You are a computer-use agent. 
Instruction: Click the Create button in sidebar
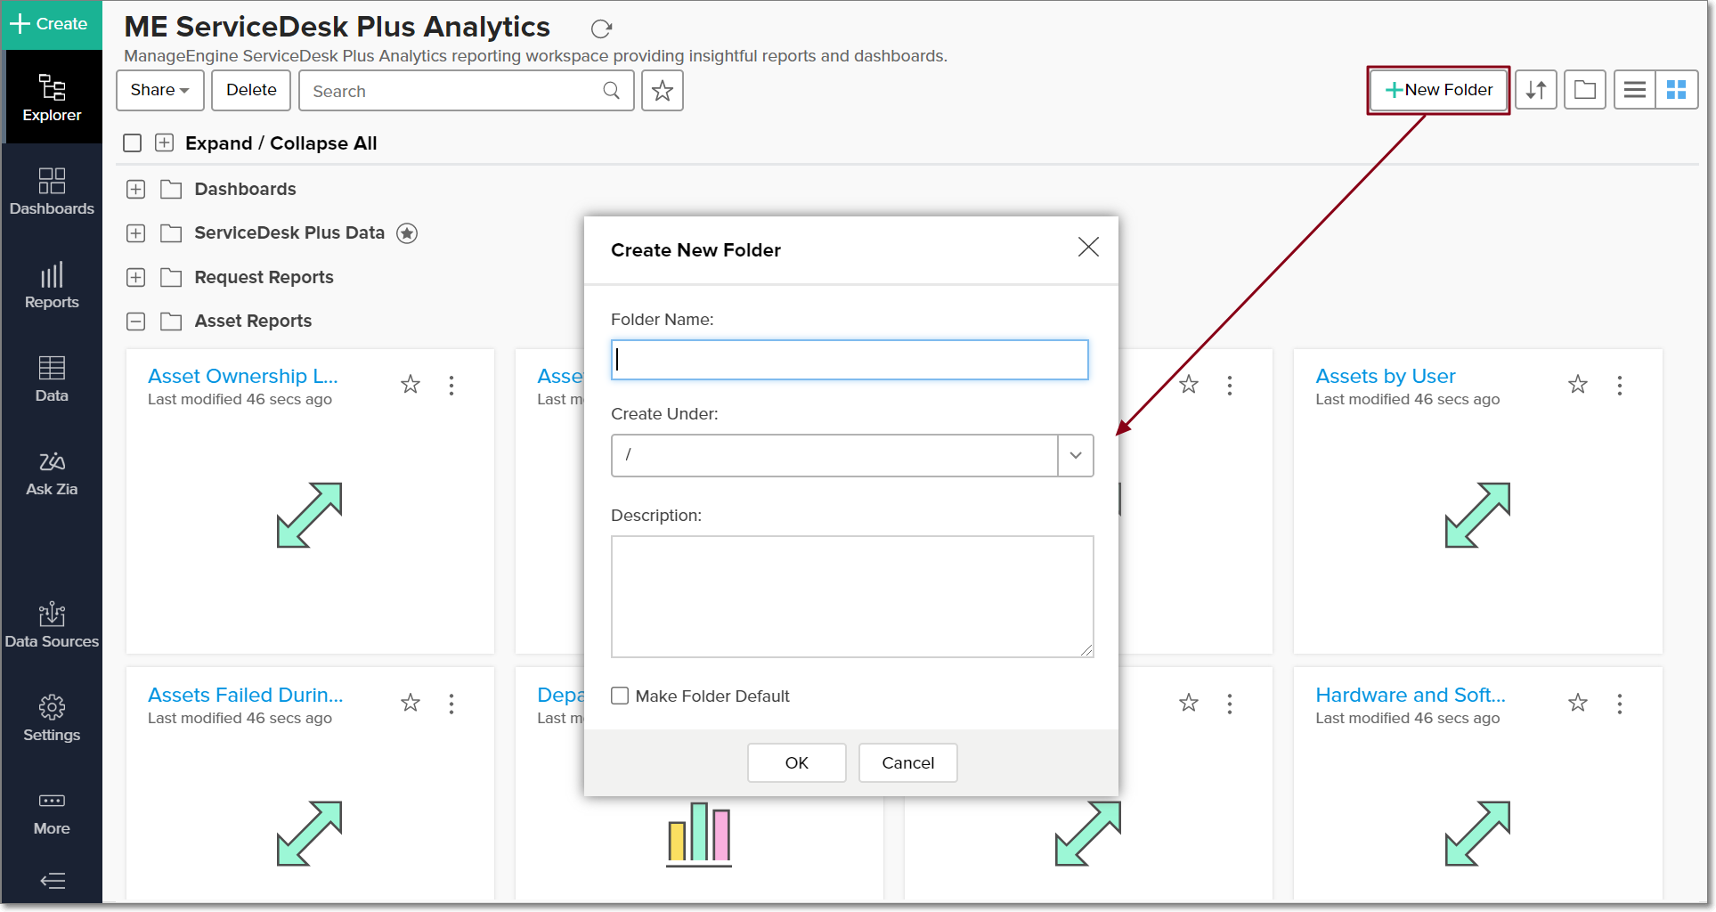tap(51, 24)
